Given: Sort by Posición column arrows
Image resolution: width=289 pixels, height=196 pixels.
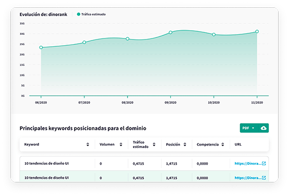Looking at the screenshot, I should 185,145.
